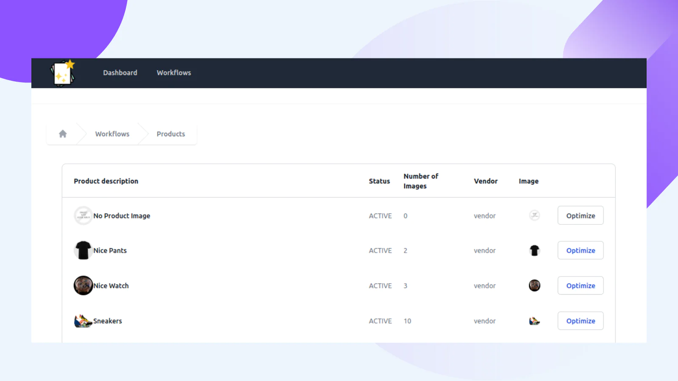Select Products in breadcrumb

pos(171,134)
